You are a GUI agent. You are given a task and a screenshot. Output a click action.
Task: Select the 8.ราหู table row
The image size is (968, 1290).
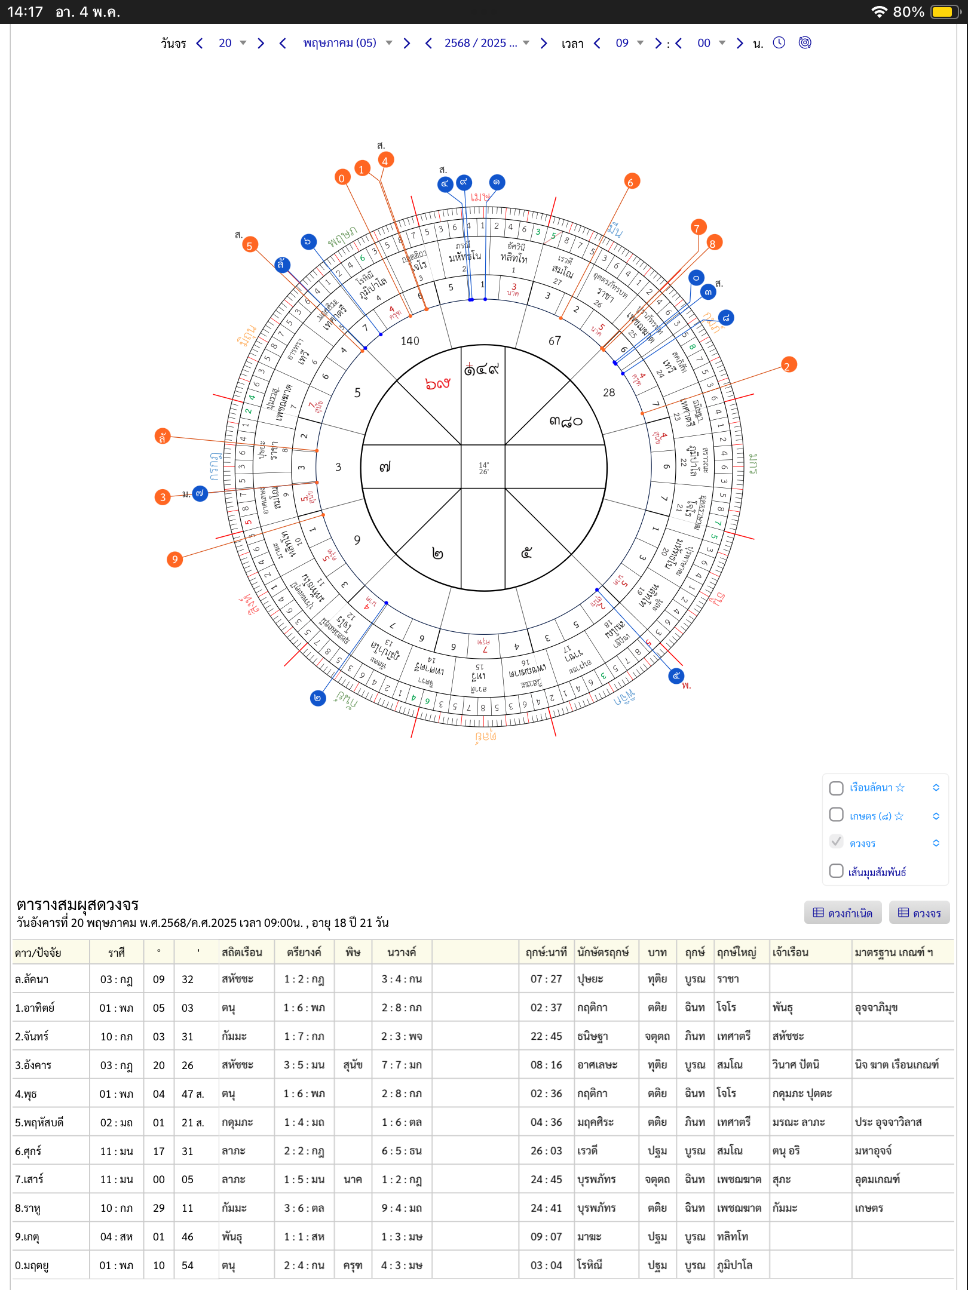[483, 1208]
